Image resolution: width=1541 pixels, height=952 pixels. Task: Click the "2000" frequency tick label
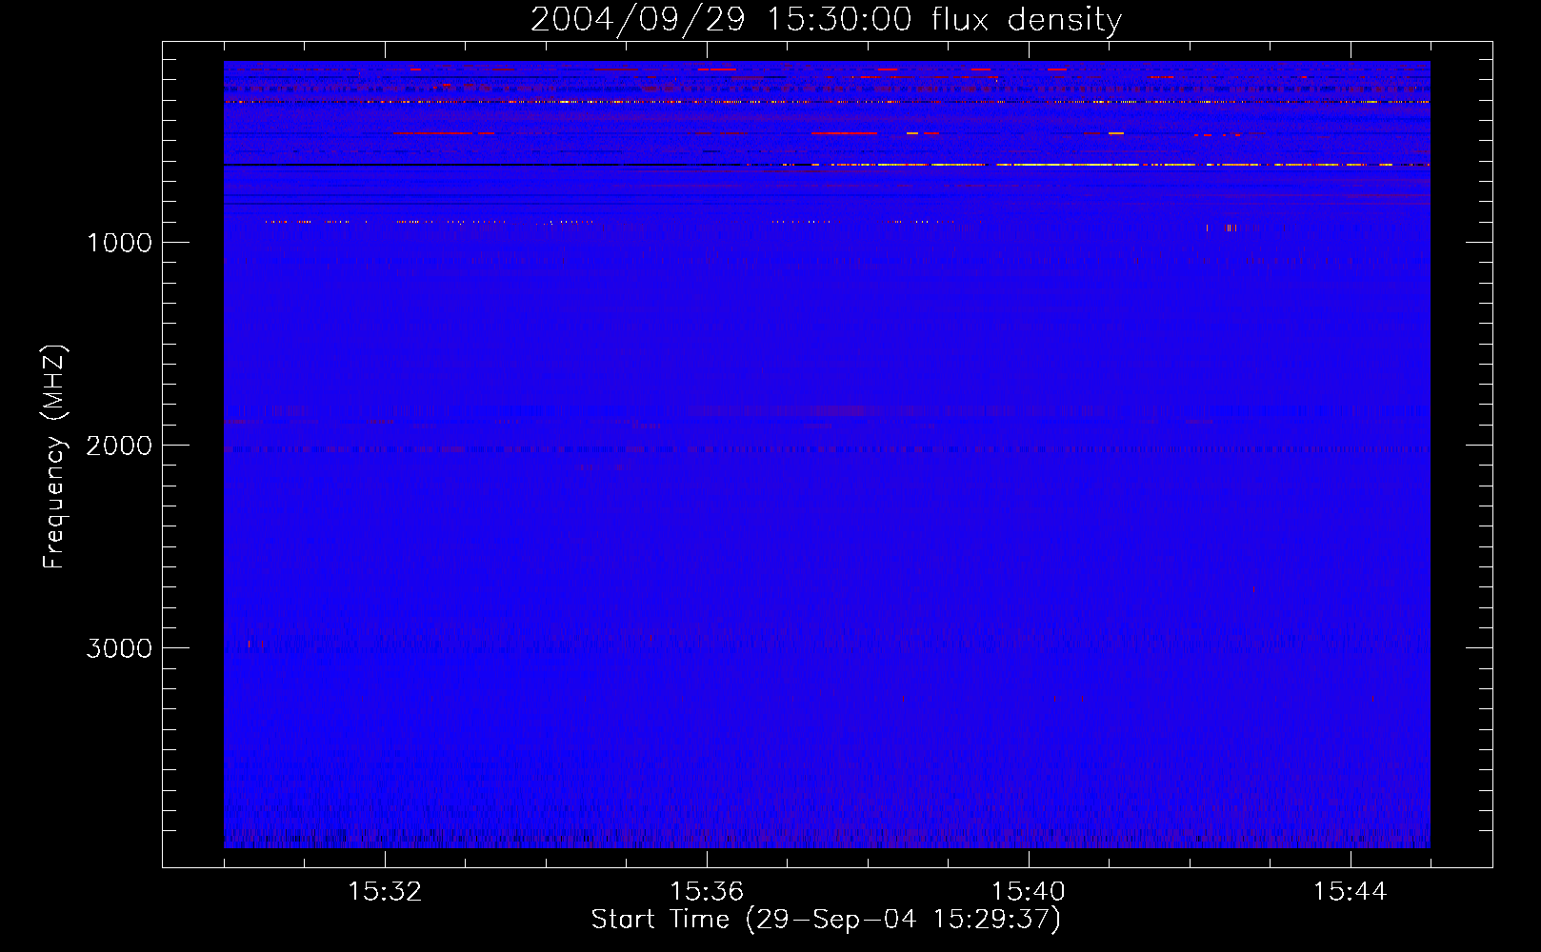coord(119,446)
